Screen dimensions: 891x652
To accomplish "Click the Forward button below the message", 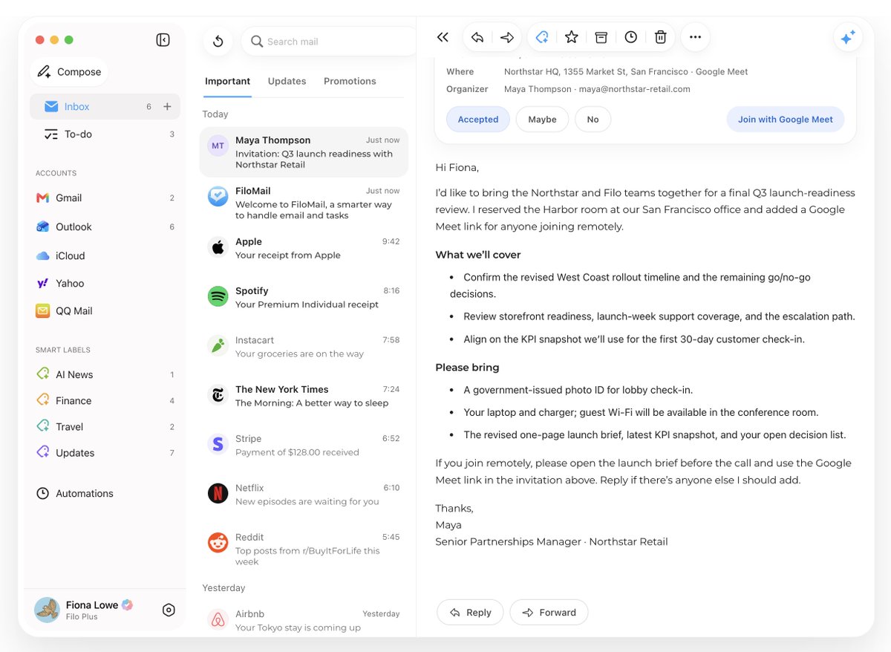I will [x=549, y=613].
